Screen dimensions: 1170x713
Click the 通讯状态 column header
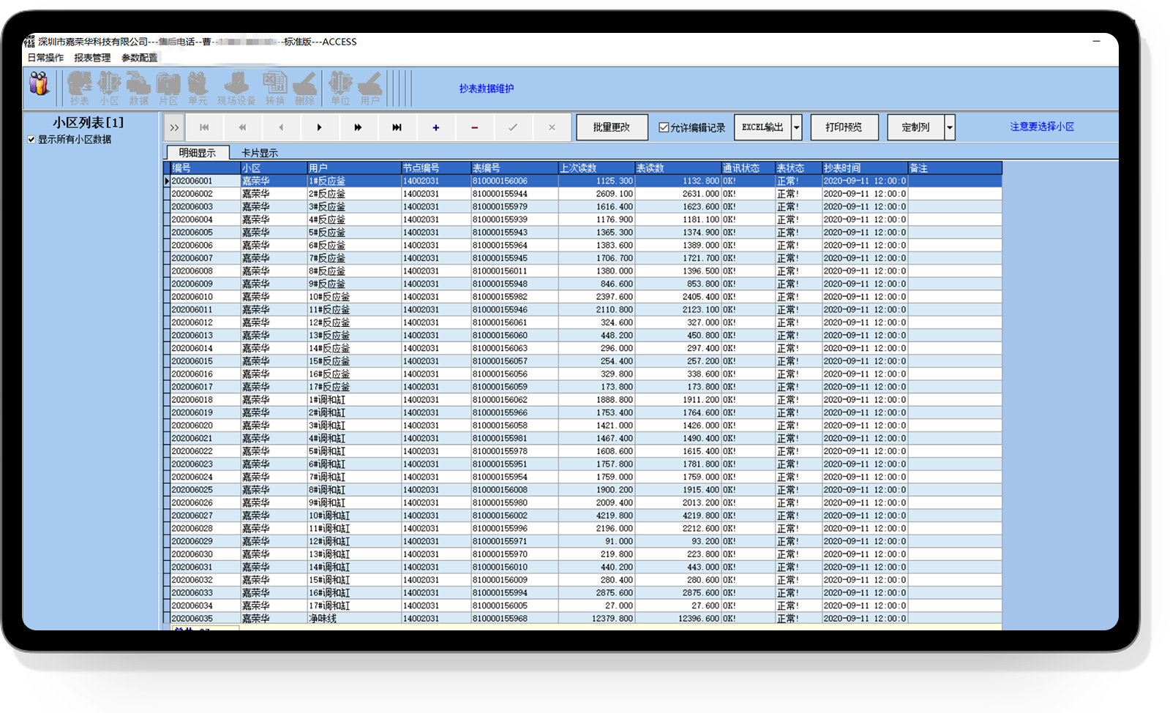(x=748, y=168)
